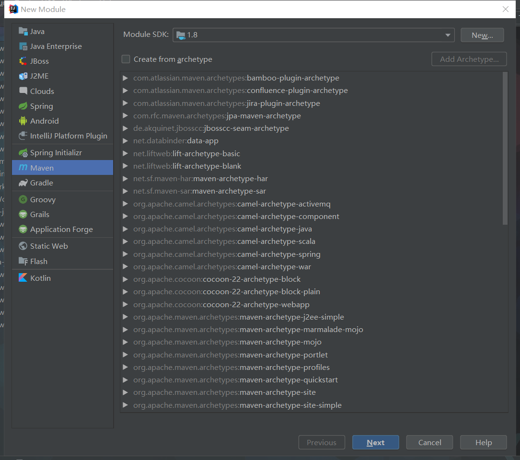Click the Maven m icon
The width and height of the screenshot is (520, 460).
coord(23,168)
